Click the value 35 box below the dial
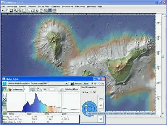Image resolution: width=167 pixels, height=125 pixels. click(101, 119)
